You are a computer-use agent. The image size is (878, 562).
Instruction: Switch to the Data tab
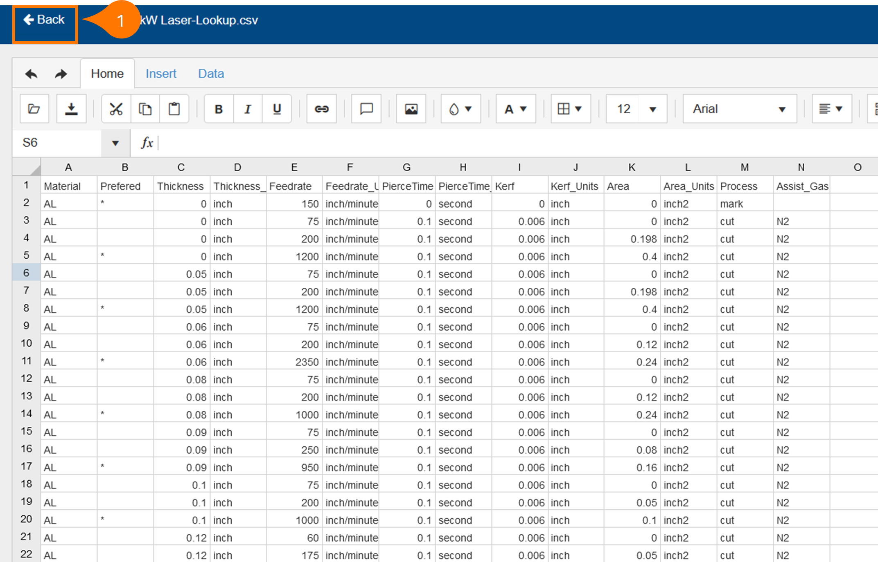(x=211, y=74)
